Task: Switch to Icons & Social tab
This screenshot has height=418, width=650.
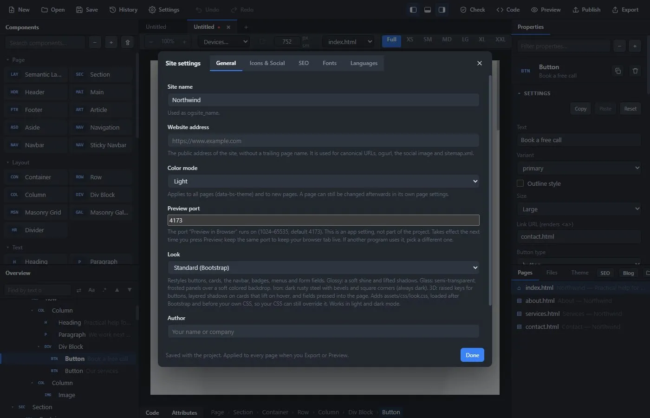Action: tap(267, 63)
